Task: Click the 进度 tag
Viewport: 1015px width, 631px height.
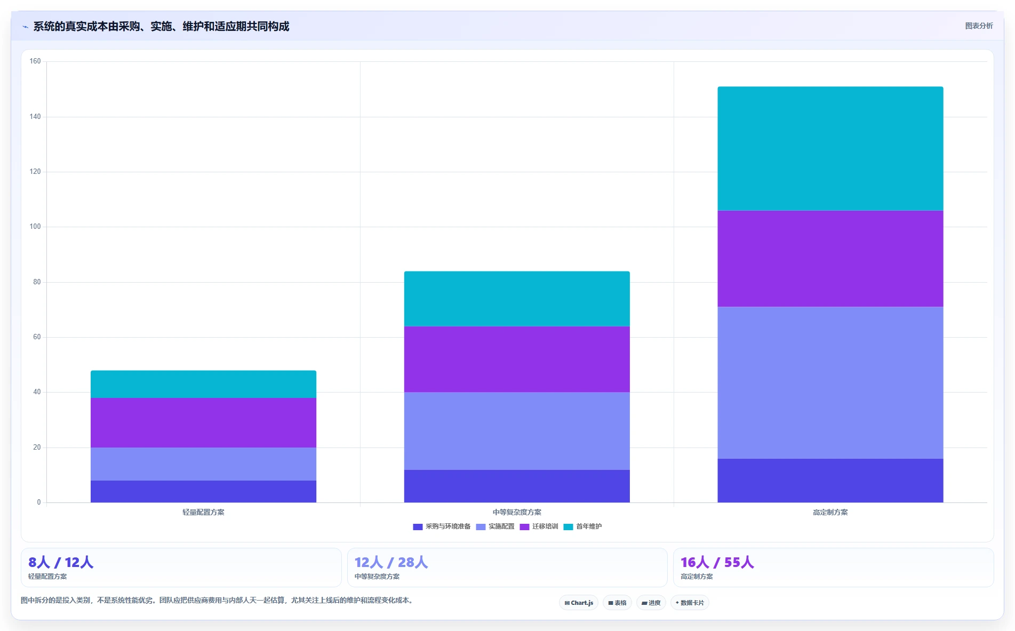Action: 651,603
